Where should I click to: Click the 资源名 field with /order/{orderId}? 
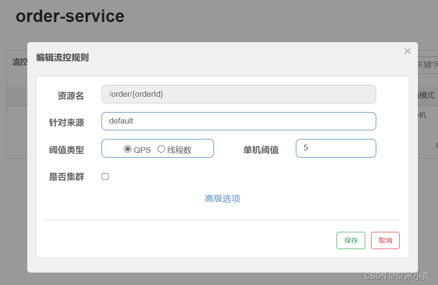tap(239, 94)
